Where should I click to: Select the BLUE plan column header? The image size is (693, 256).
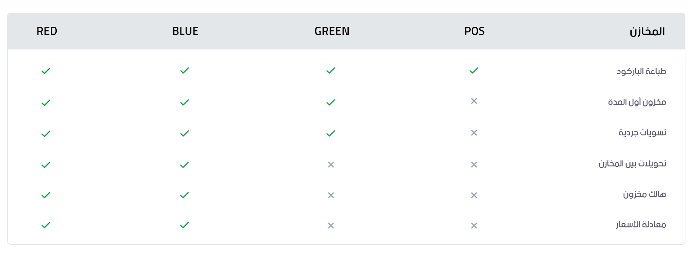[x=186, y=31]
